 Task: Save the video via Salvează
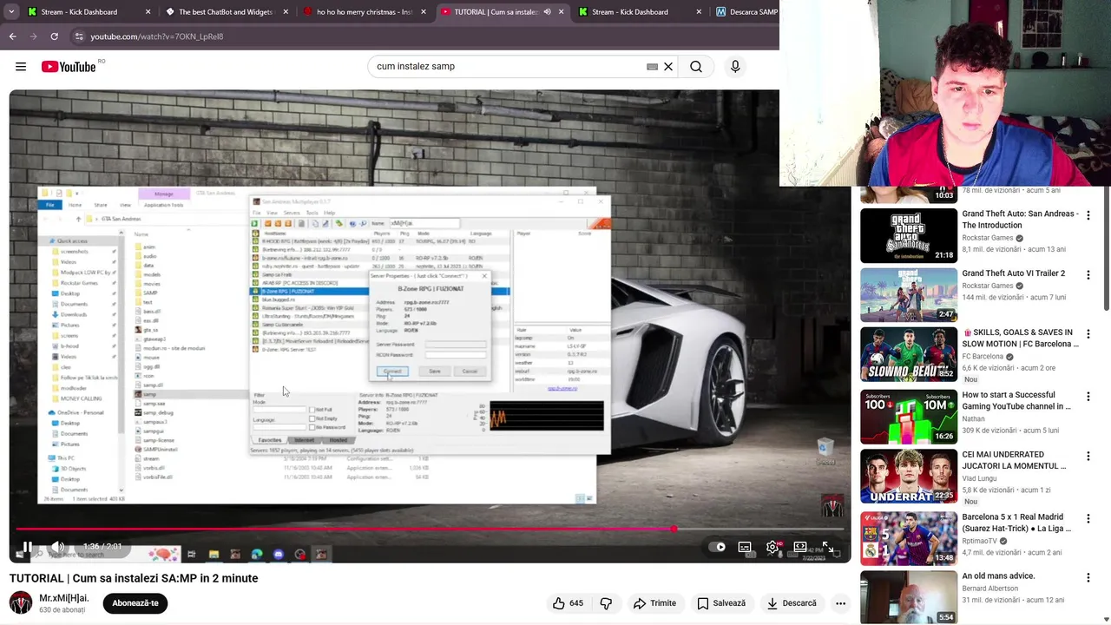pos(721,603)
